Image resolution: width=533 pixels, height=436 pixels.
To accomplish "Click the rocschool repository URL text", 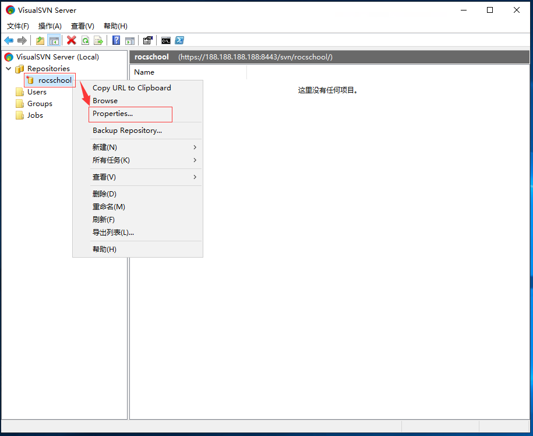I will (255, 57).
